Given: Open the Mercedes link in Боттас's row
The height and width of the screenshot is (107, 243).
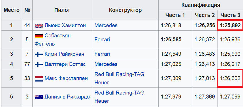Looking at the screenshot, I should tap(106, 64).
